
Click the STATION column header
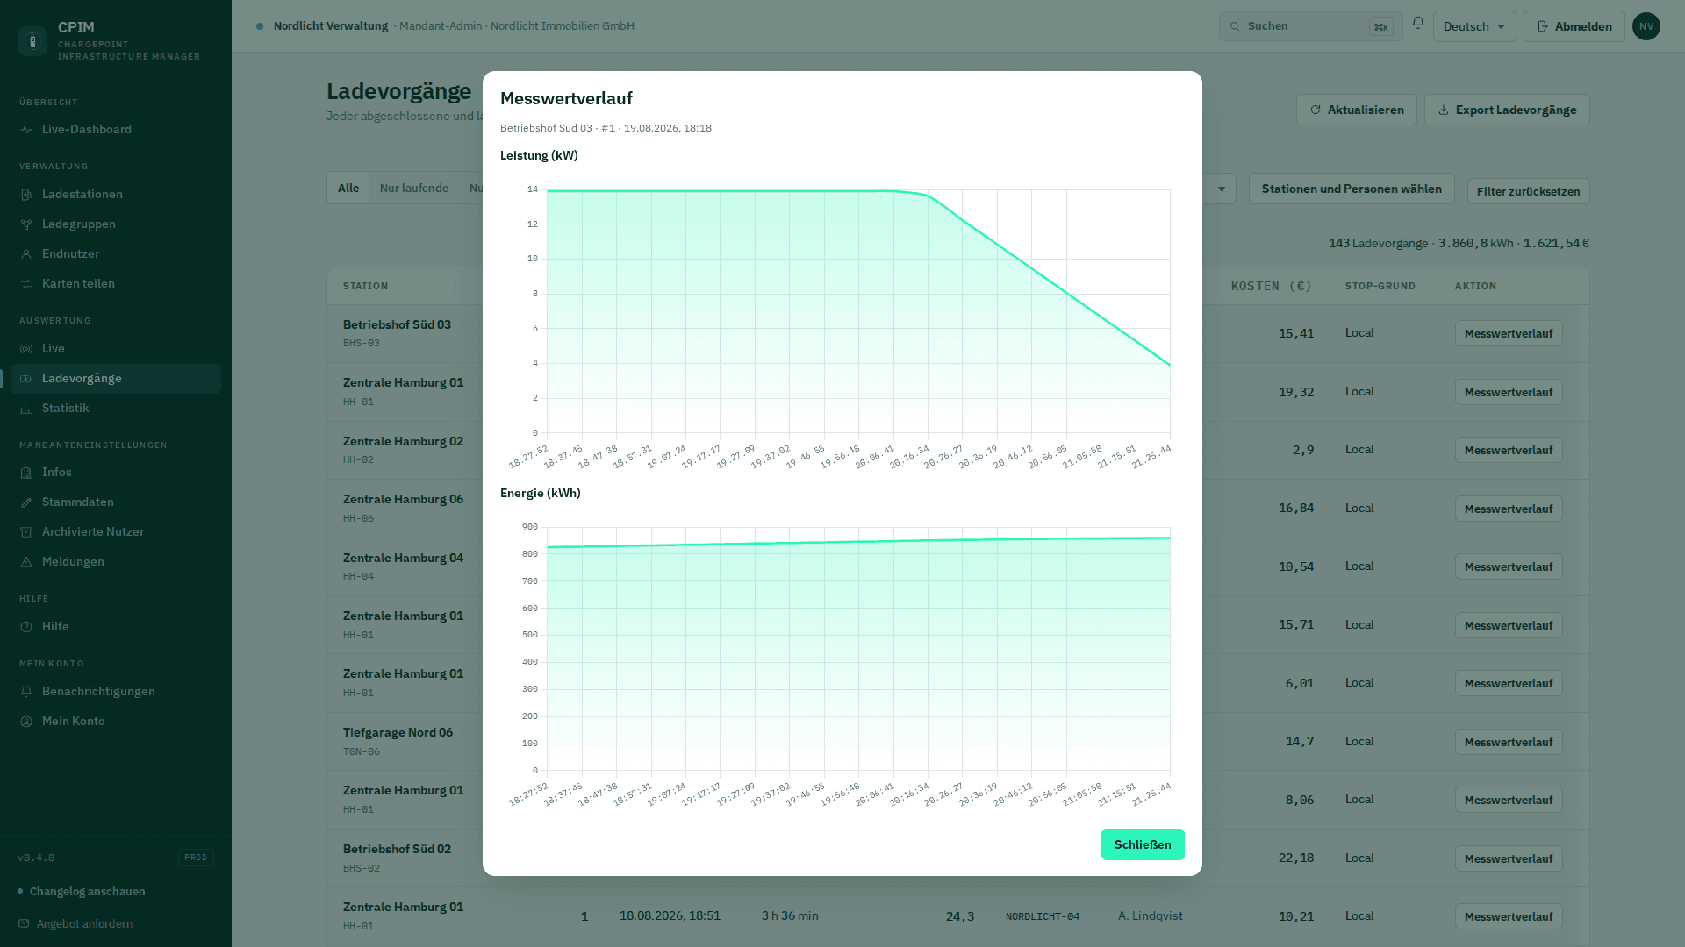[365, 286]
